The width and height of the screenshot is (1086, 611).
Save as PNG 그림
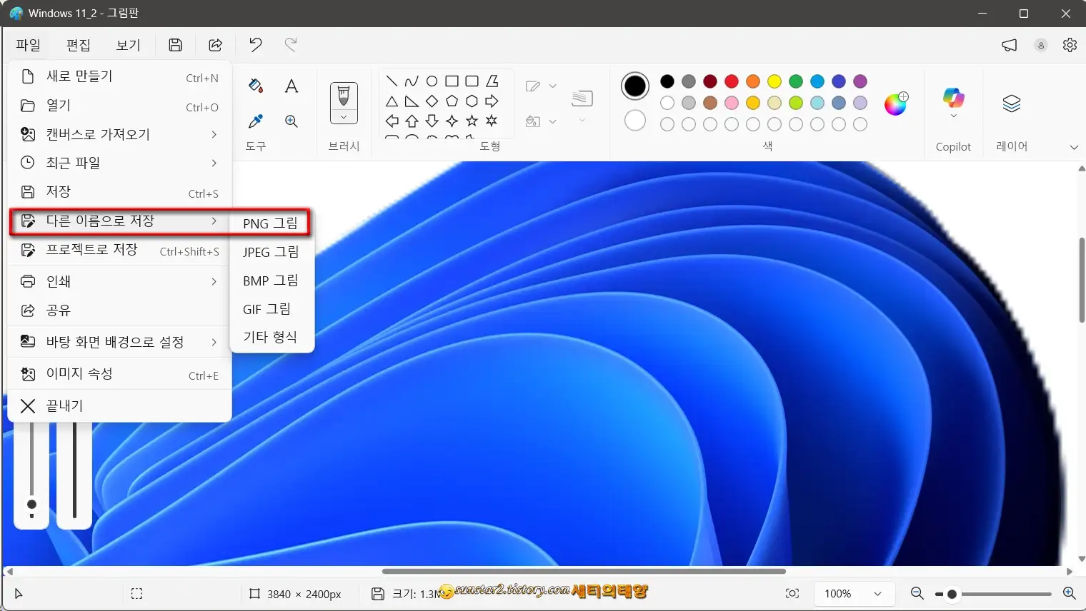pyautogui.click(x=271, y=223)
